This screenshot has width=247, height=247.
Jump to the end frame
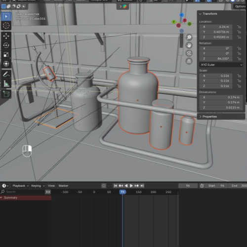pyautogui.click(x=142, y=186)
